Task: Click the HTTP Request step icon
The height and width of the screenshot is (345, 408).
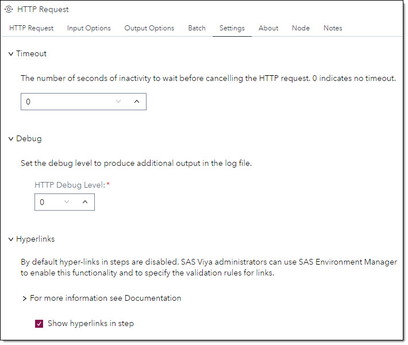Action: click(9, 9)
